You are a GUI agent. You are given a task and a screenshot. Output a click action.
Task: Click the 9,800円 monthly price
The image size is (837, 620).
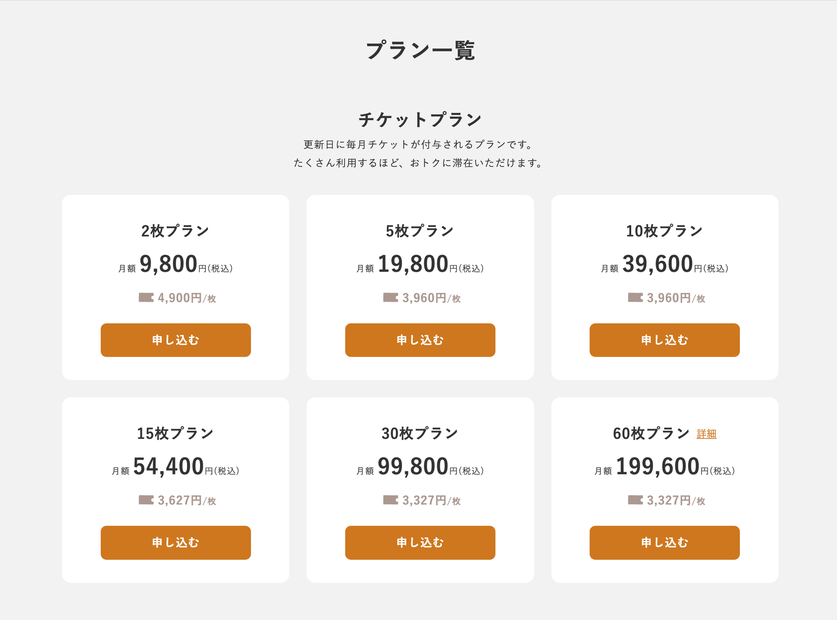pyautogui.click(x=169, y=264)
